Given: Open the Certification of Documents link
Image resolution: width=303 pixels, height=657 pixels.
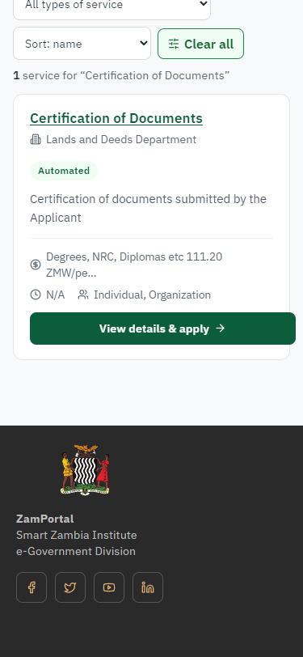Looking at the screenshot, I should tap(116, 119).
